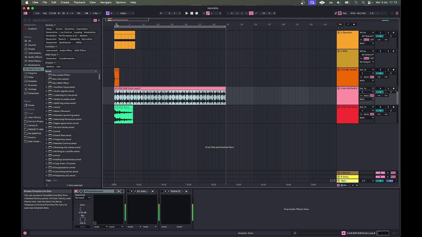The height and width of the screenshot is (237, 422).
Task: Open the Options menu
Action: [121, 2]
